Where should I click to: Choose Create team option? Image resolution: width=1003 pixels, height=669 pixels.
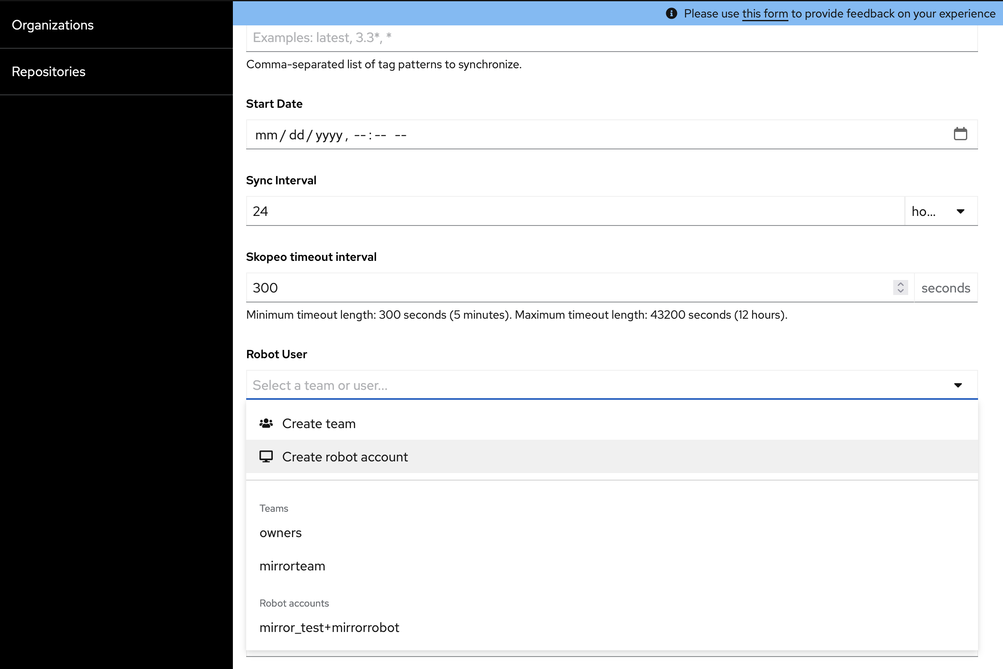319,423
